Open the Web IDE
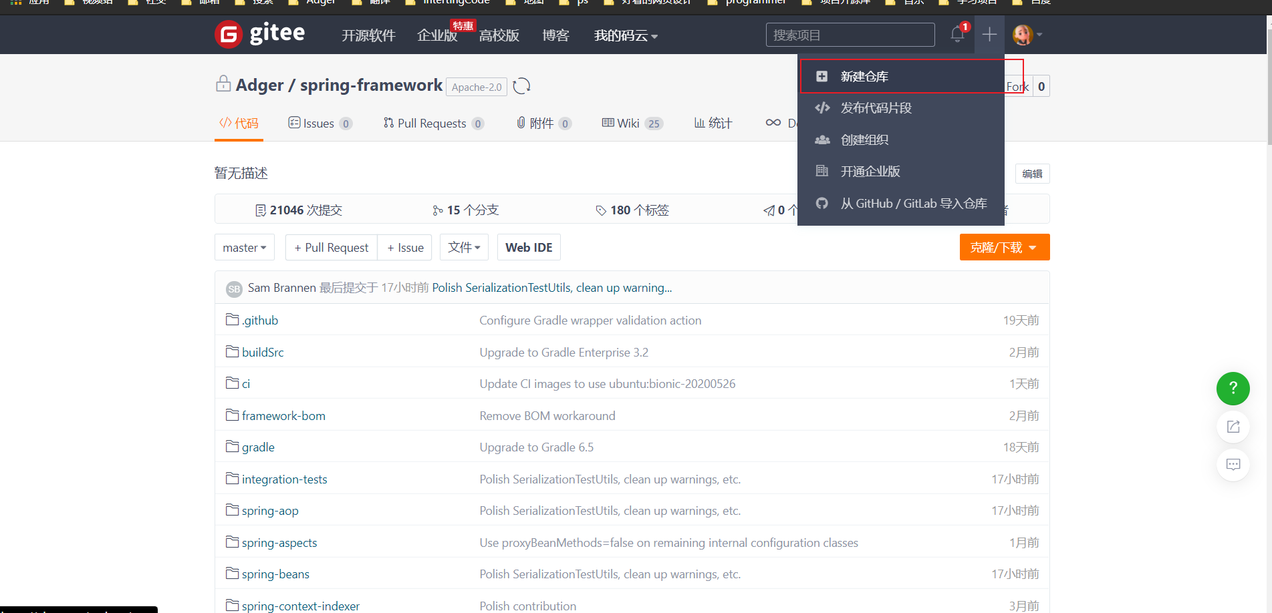This screenshot has height=613, width=1272. (x=529, y=248)
